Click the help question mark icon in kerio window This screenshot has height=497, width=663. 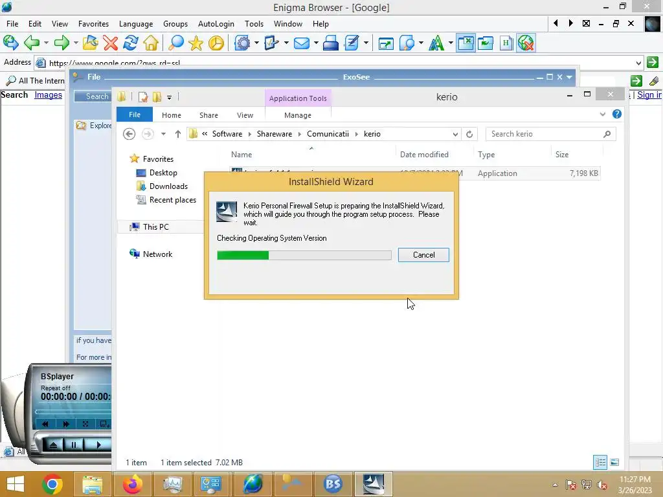pyautogui.click(x=617, y=114)
